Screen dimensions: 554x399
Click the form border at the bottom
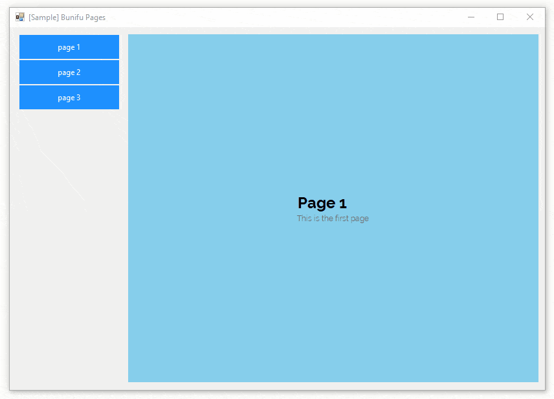[x=277, y=391]
